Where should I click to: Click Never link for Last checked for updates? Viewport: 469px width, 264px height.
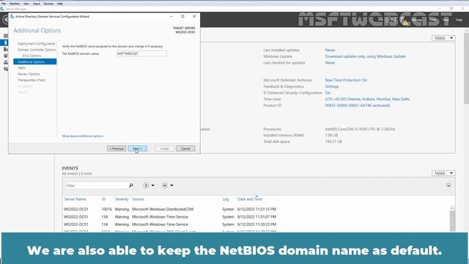coord(330,63)
